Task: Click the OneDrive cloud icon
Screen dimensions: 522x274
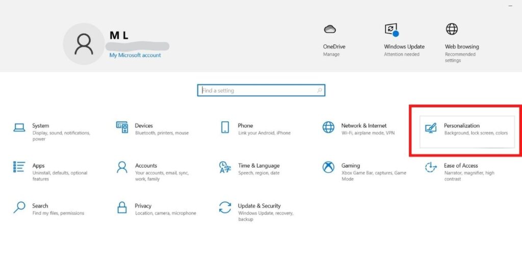Action: pos(330,29)
